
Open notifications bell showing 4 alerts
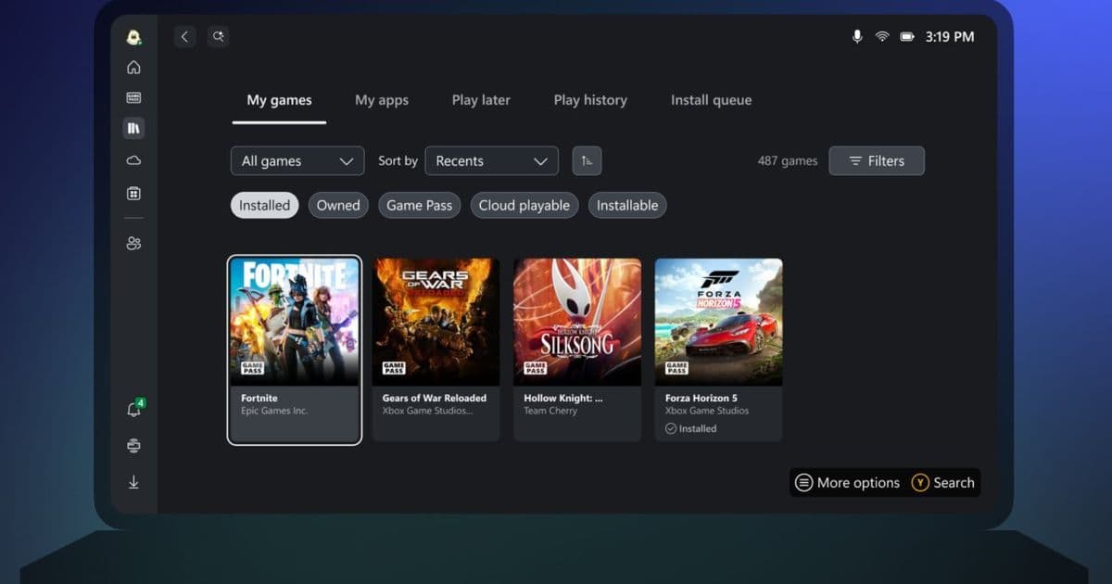[x=133, y=408]
